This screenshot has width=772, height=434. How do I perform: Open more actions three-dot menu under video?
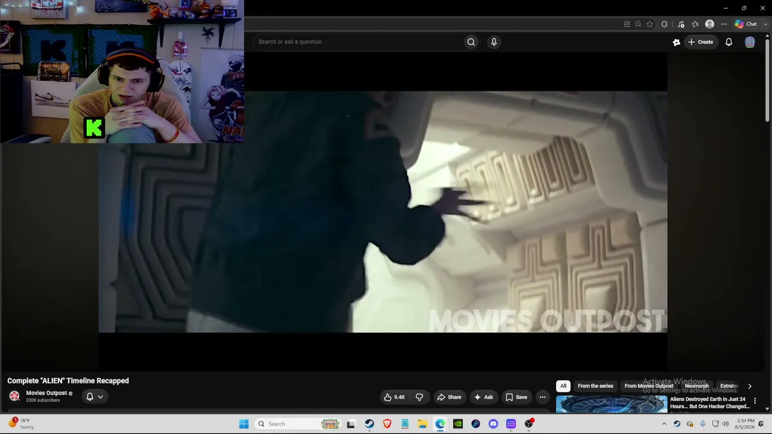542,397
